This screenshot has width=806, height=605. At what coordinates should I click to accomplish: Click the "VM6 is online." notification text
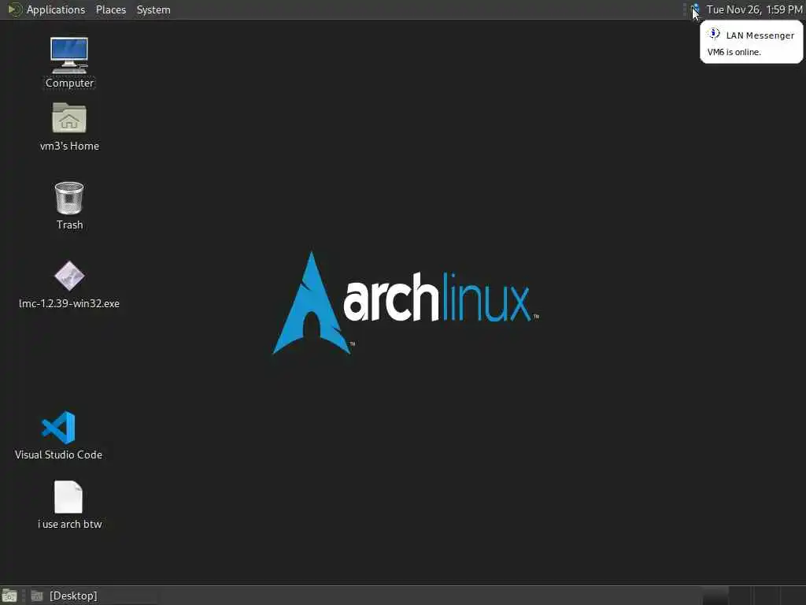[734, 52]
